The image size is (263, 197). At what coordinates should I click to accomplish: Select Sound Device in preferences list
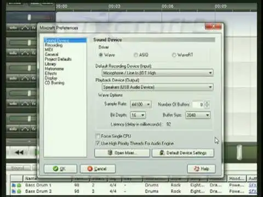click(65, 40)
